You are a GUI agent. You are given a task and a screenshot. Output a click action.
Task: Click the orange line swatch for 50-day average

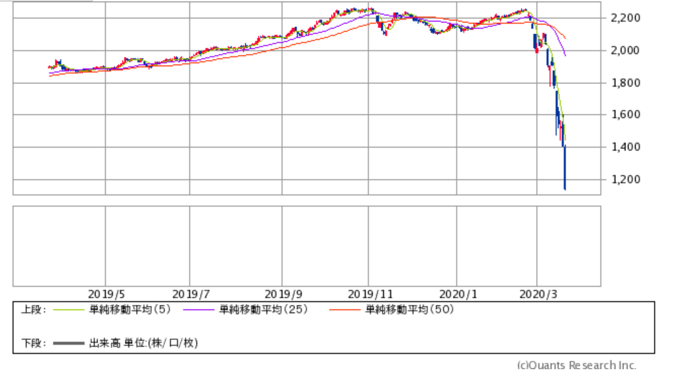coord(344,310)
